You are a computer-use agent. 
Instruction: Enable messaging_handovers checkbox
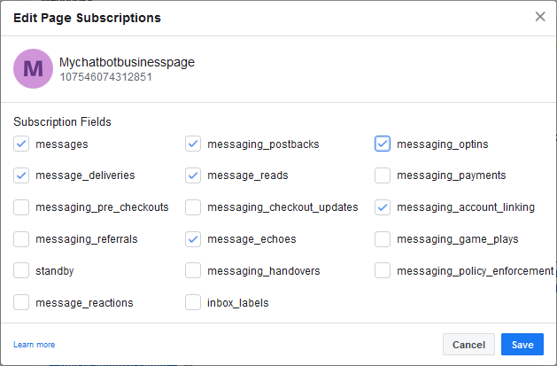(193, 271)
